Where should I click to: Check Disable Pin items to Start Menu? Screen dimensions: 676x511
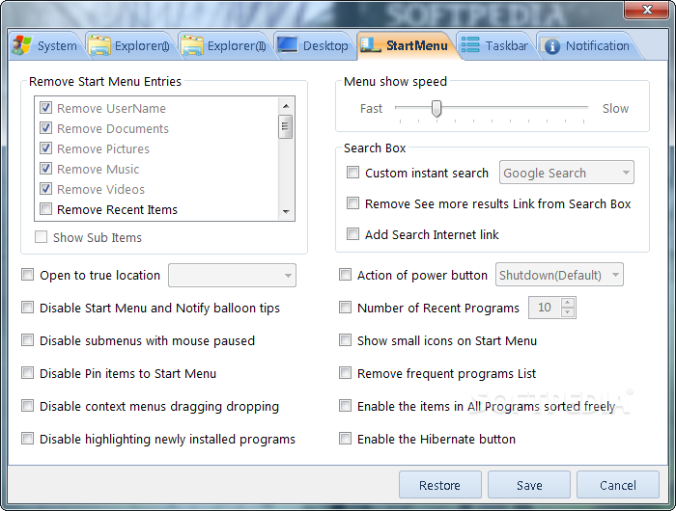click(x=28, y=373)
